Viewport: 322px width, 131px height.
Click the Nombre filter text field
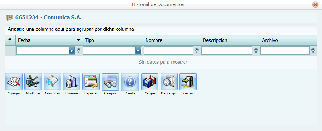tap(168, 51)
